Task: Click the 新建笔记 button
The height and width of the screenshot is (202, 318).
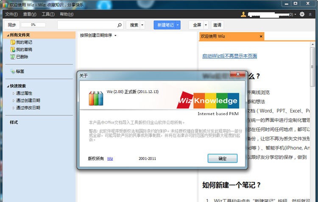Action: (x=165, y=25)
